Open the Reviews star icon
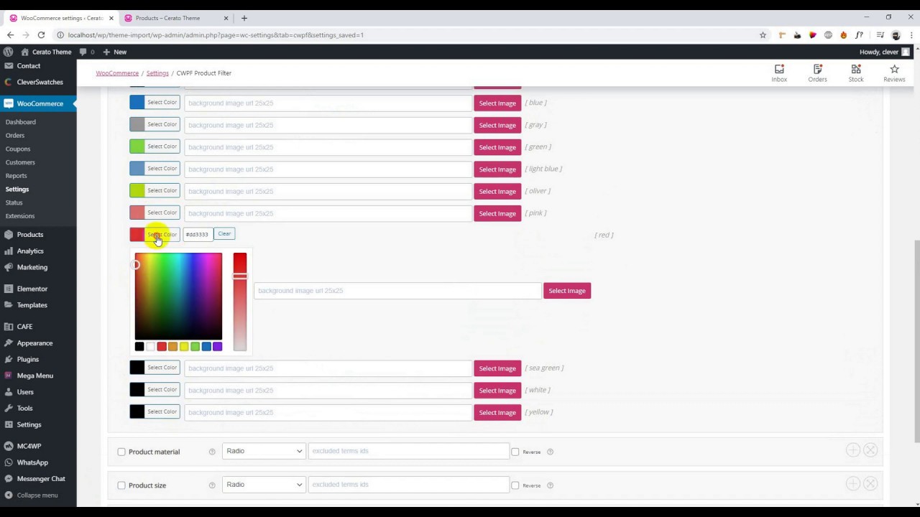Viewport: 920px width, 517px height. 894,73
